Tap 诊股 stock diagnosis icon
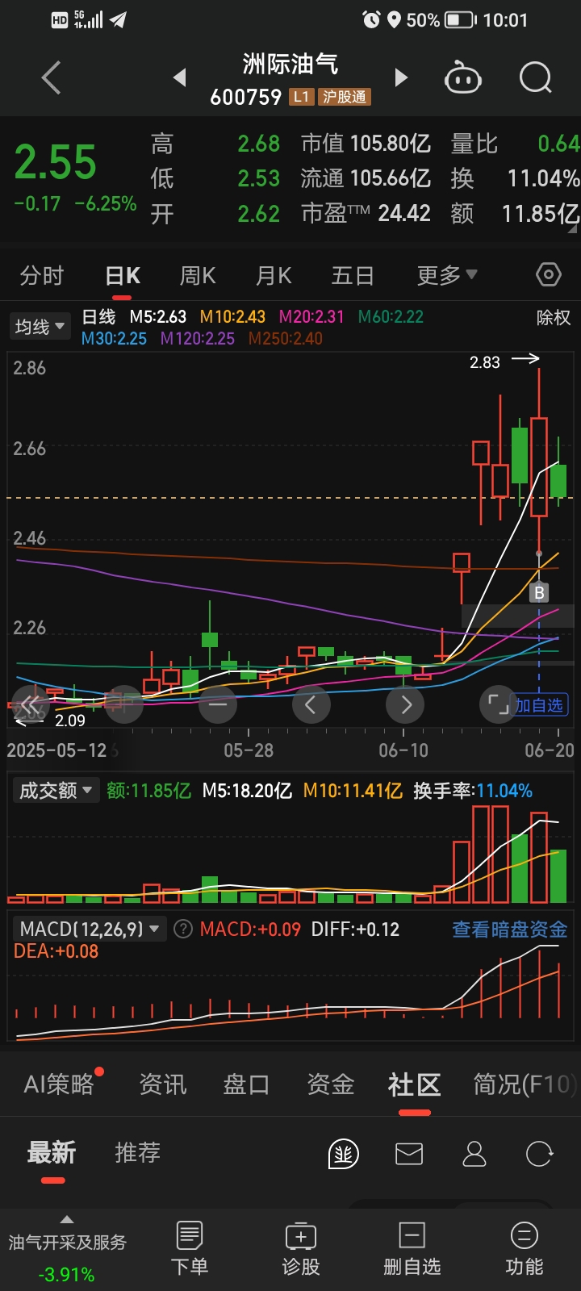The width and height of the screenshot is (581, 1291). pyautogui.click(x=301, y=1248)
